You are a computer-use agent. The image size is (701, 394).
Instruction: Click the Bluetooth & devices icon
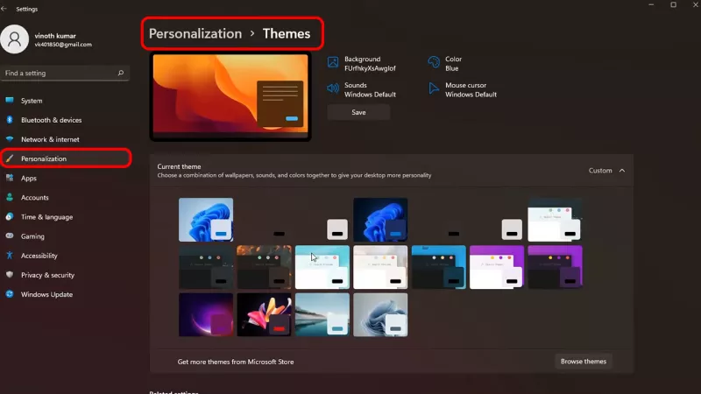[x=10, y=120]
